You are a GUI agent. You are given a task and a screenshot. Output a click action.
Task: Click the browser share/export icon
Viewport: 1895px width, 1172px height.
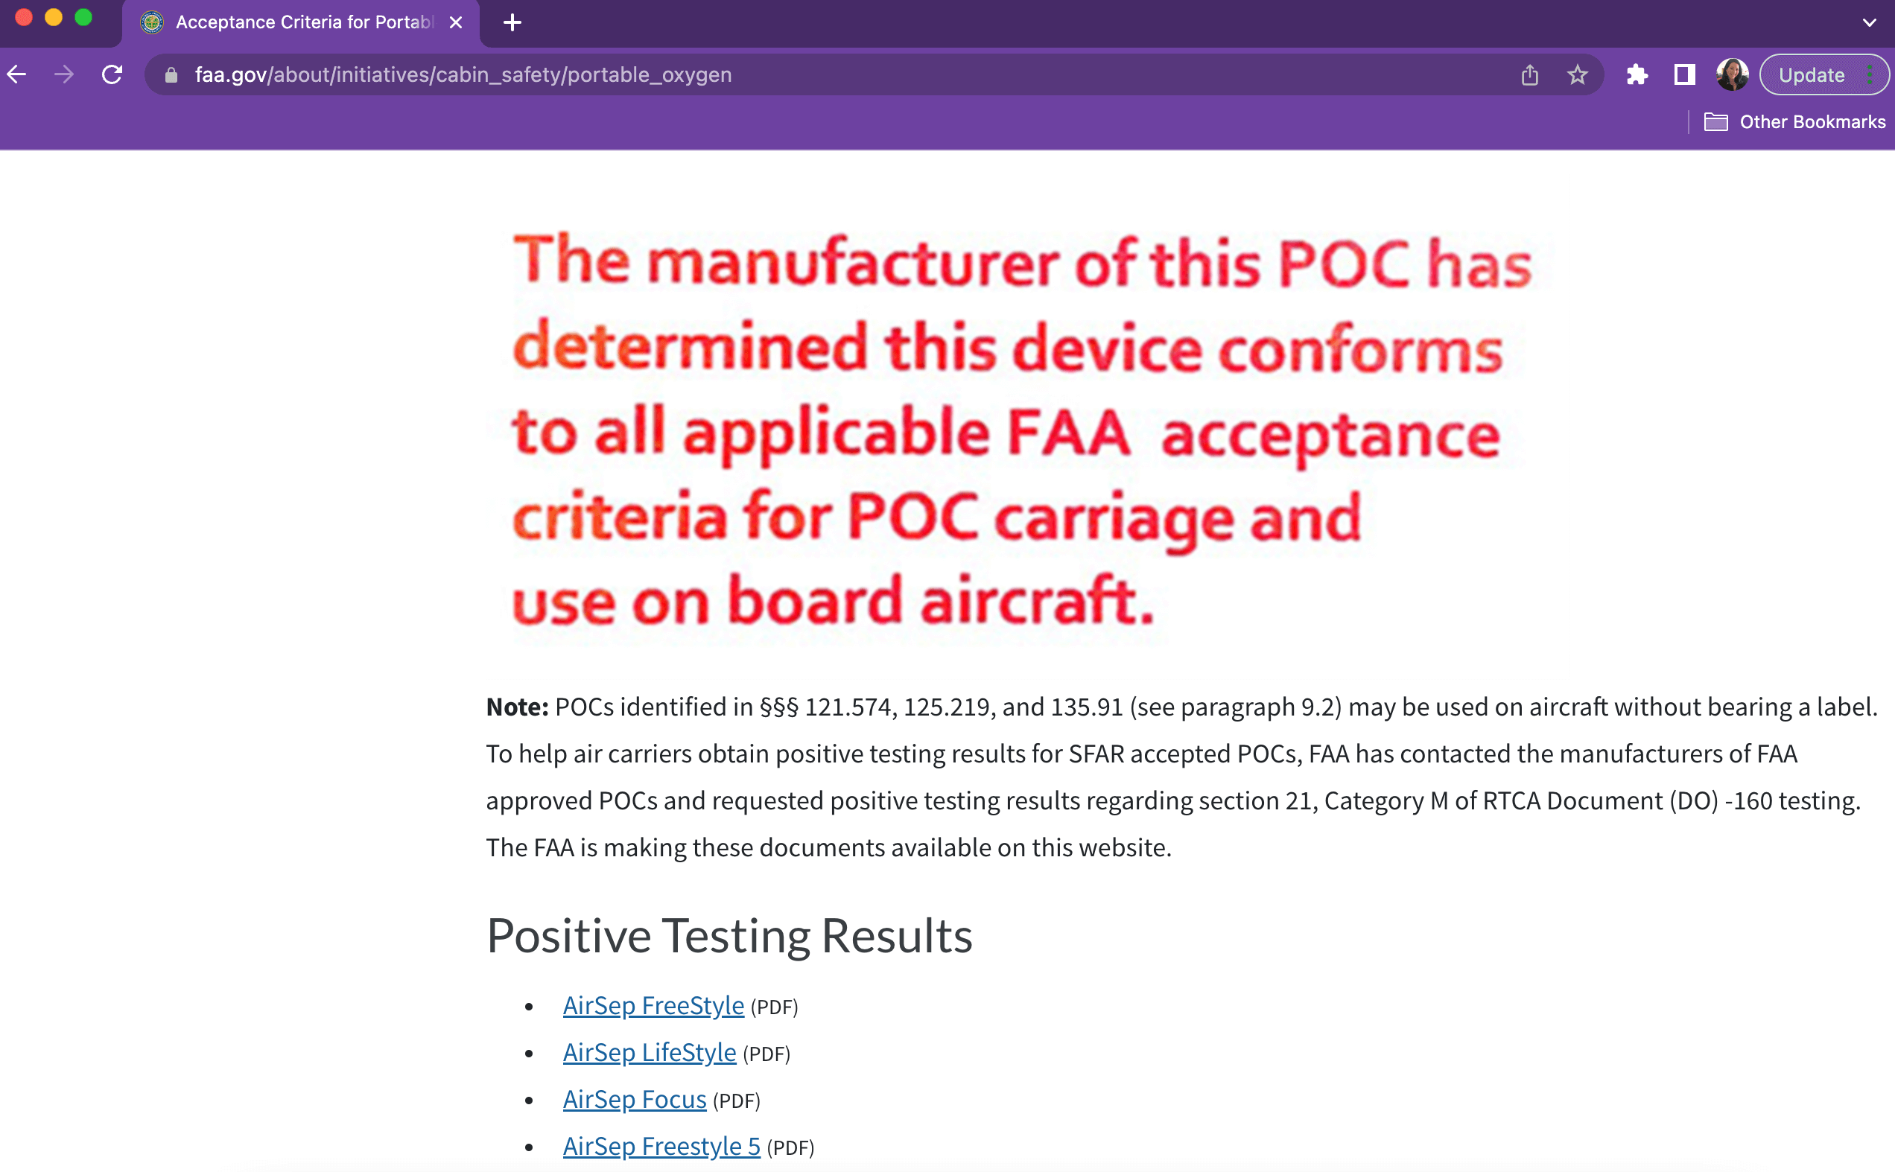coord(1527,74)
